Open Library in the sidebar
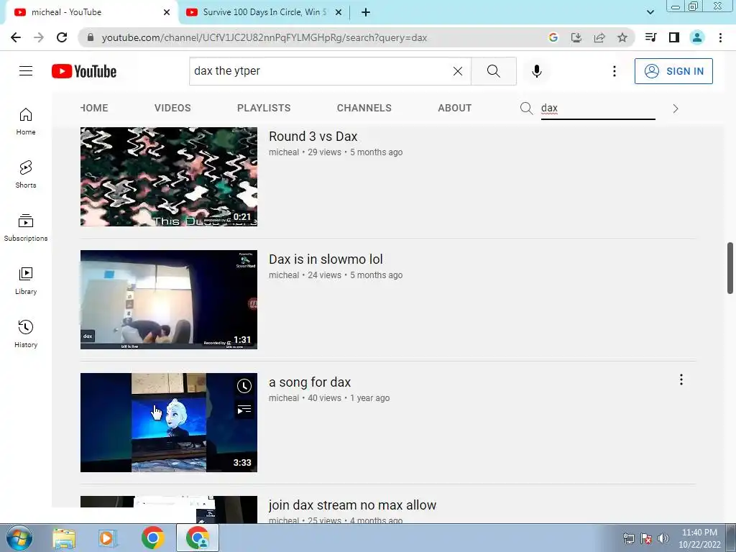This screenshot has height=552, width=736. (x=26, y=281)
